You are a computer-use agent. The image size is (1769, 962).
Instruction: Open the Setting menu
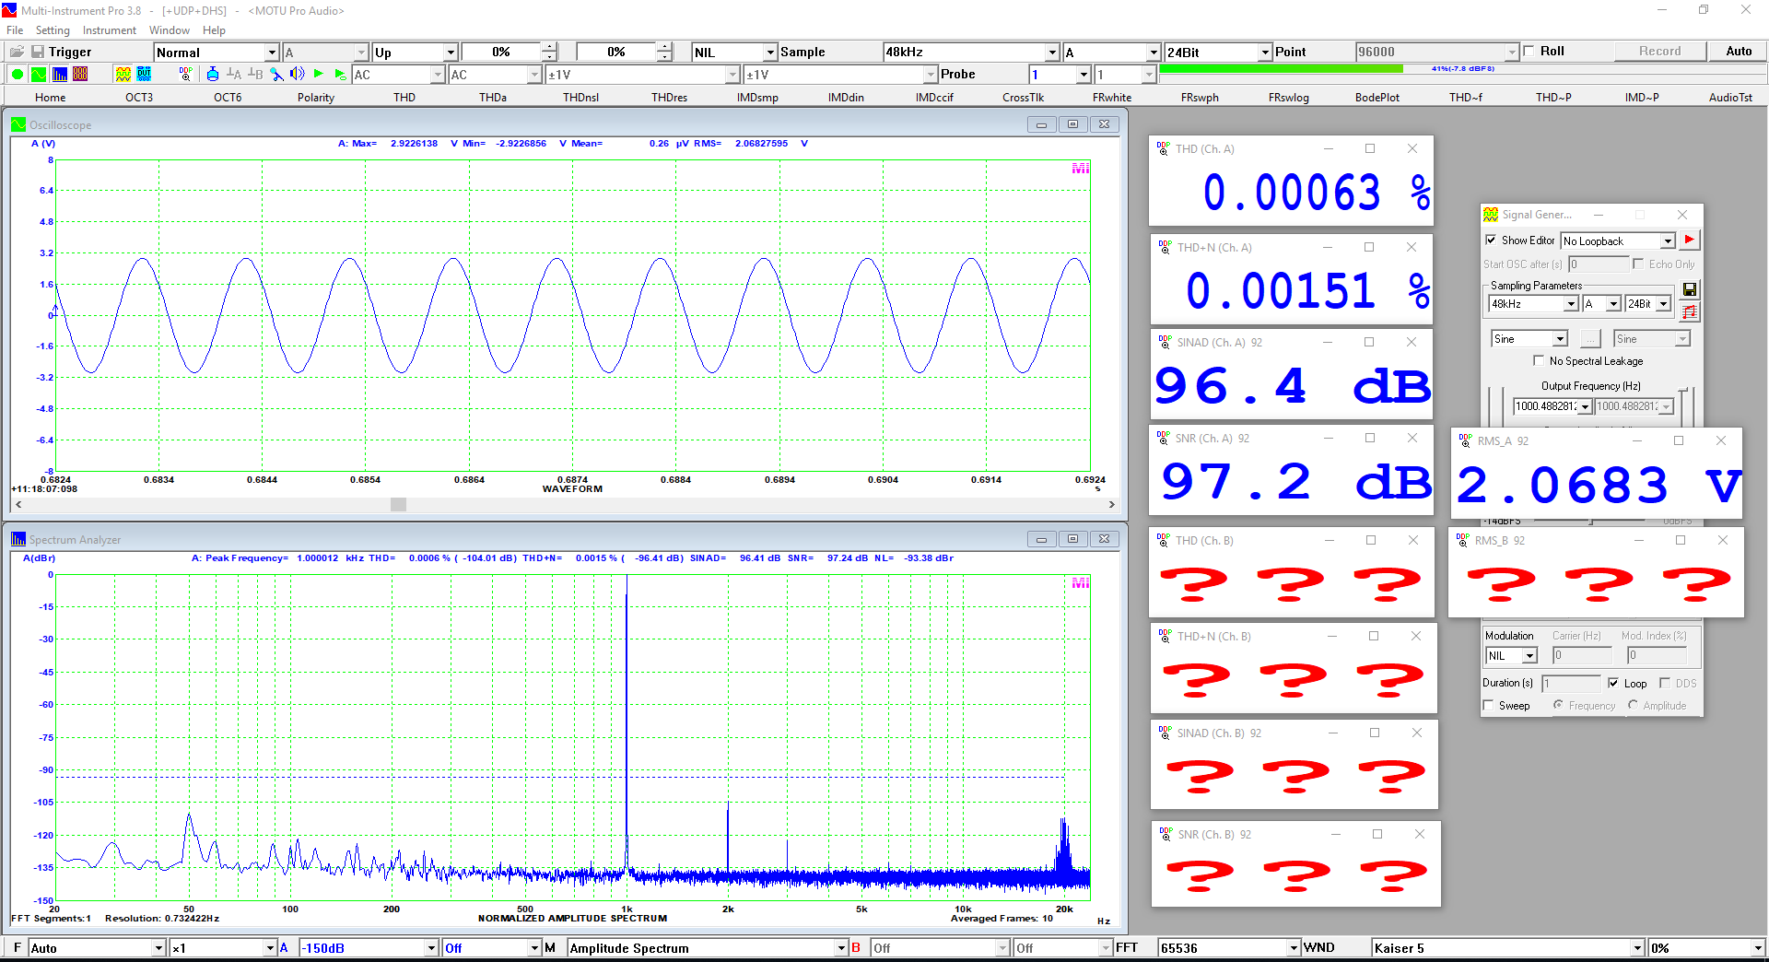pyautogui.click(x=53, y=30)
